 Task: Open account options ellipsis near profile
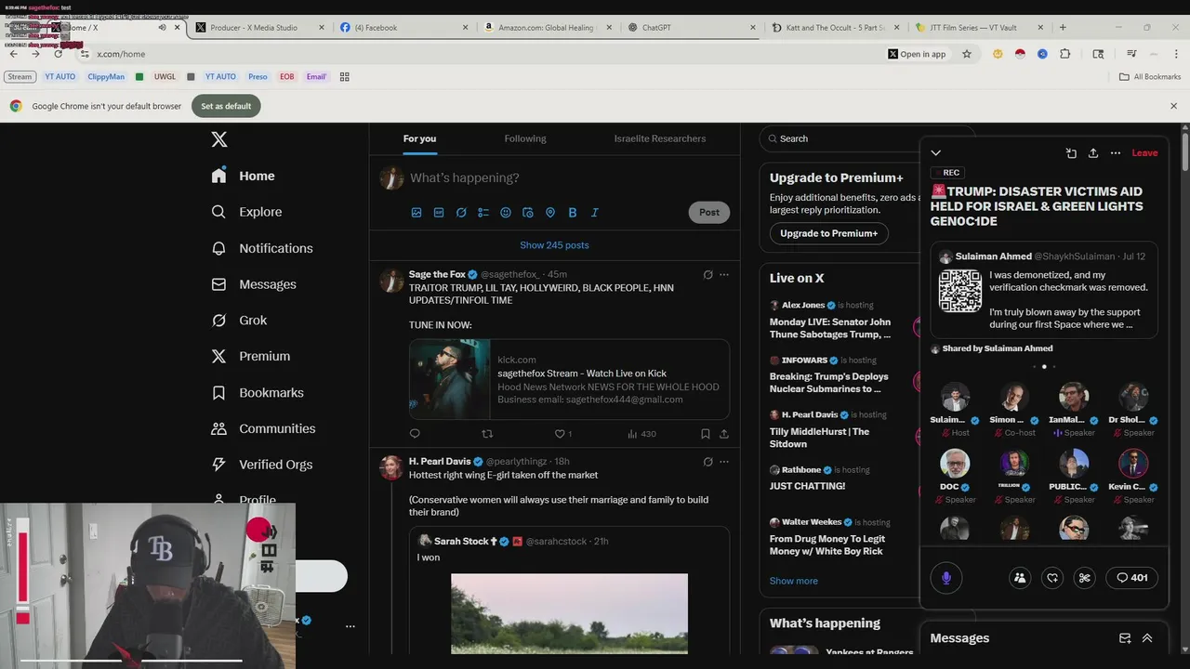coord(350,626)
